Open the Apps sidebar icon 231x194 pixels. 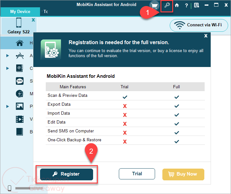point(20,56)
